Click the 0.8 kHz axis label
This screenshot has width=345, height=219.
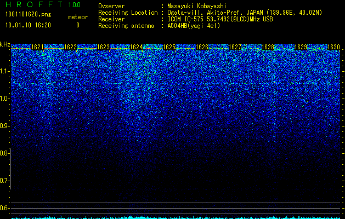point(4,153)
